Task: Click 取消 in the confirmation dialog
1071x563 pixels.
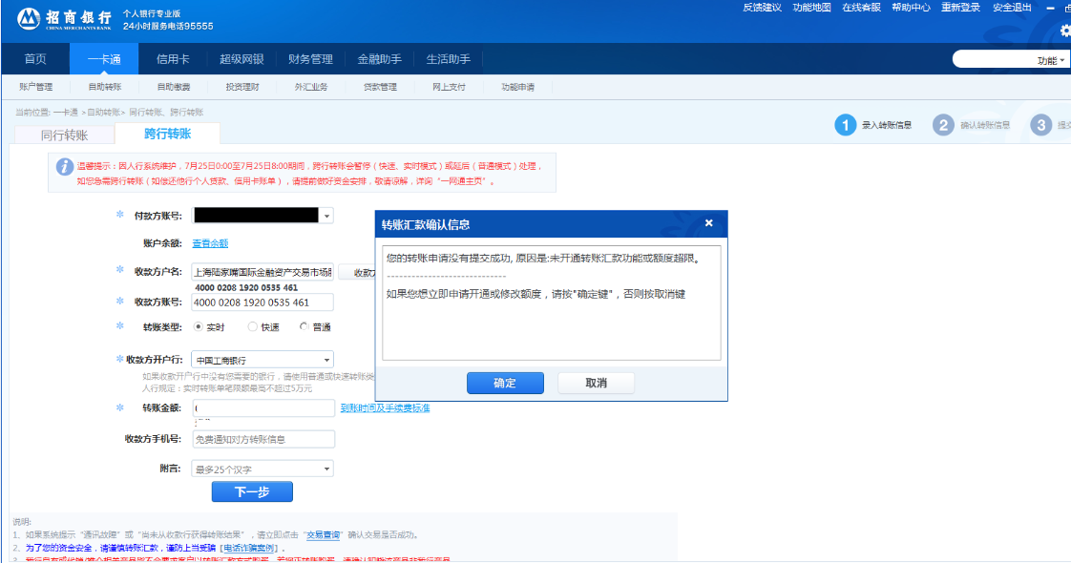Action: 597,383
